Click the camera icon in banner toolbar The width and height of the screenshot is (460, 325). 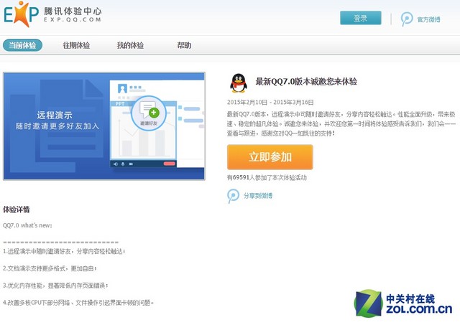[131, 164]
